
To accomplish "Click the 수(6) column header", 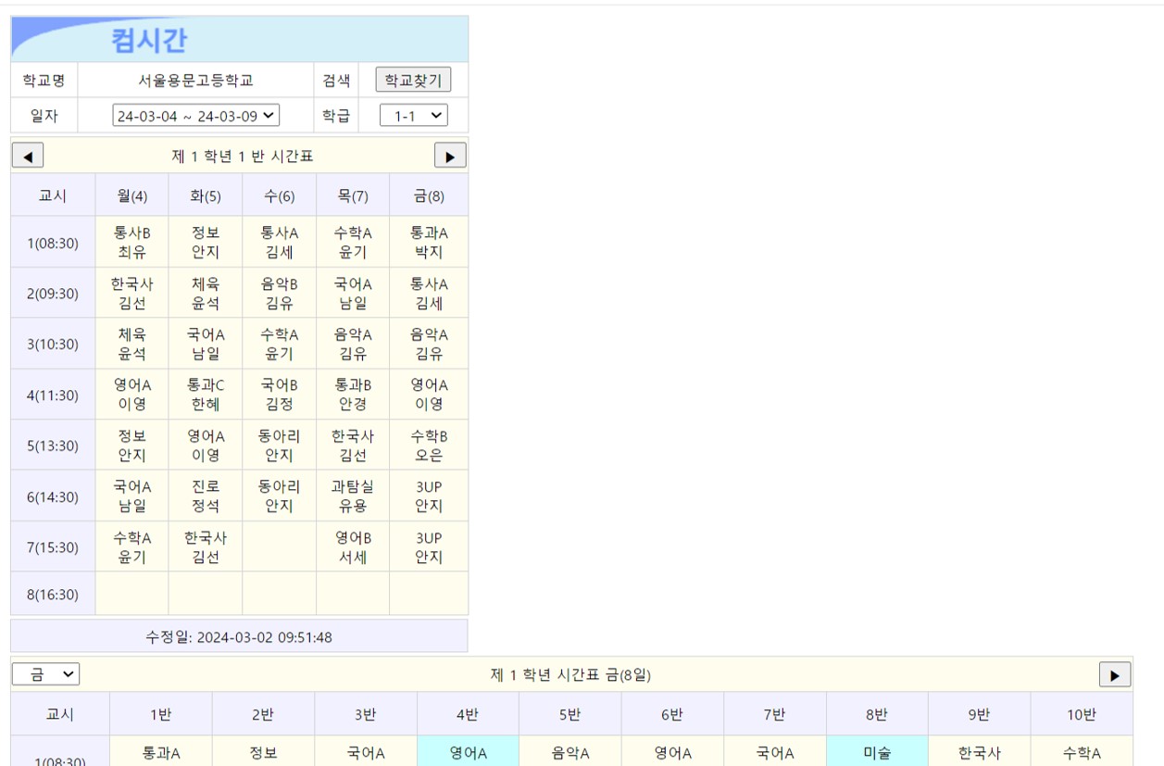I will coord(279,195).
